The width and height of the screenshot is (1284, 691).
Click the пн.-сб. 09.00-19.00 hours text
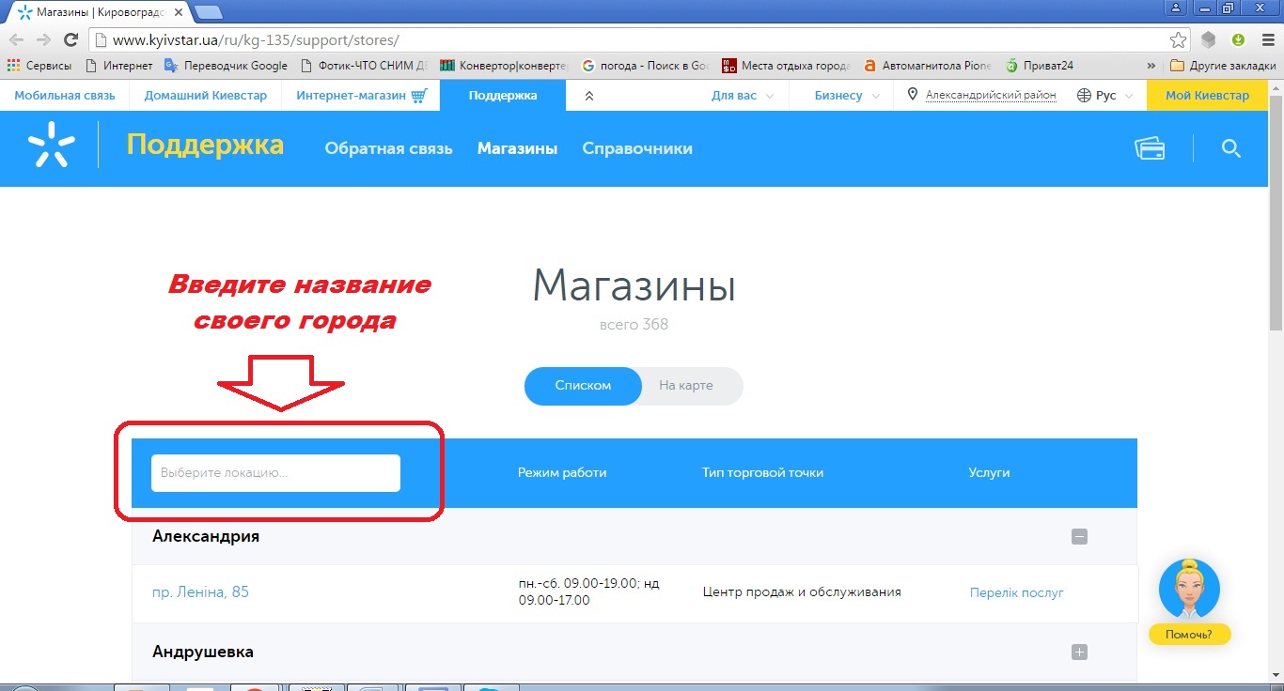[x=588, y=591]
